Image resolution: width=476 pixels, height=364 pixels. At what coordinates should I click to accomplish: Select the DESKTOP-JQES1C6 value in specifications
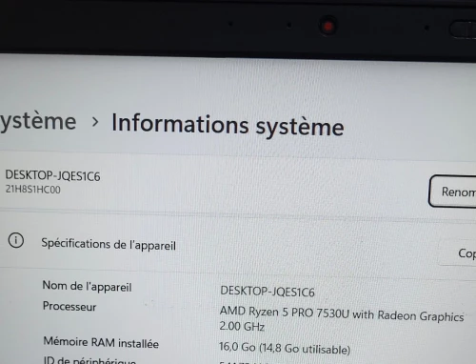[268, 292]
